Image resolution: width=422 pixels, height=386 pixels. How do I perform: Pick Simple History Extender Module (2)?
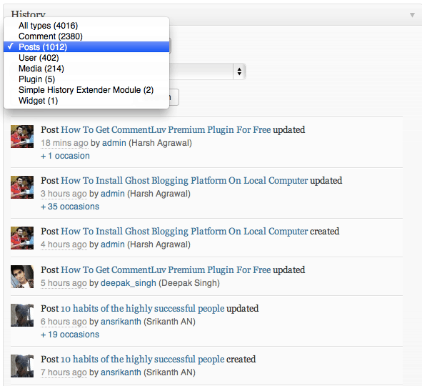click(x=86, y=90)
